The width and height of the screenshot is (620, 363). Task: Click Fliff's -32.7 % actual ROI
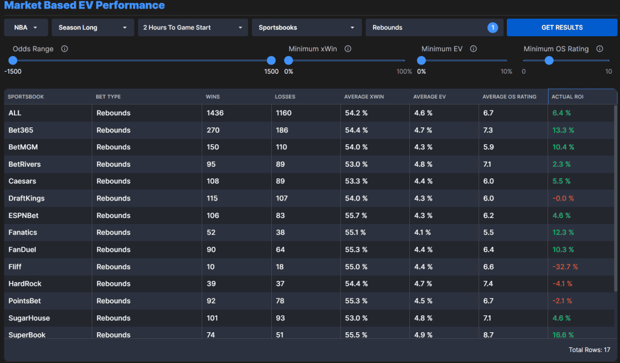[x=565, y=267]
